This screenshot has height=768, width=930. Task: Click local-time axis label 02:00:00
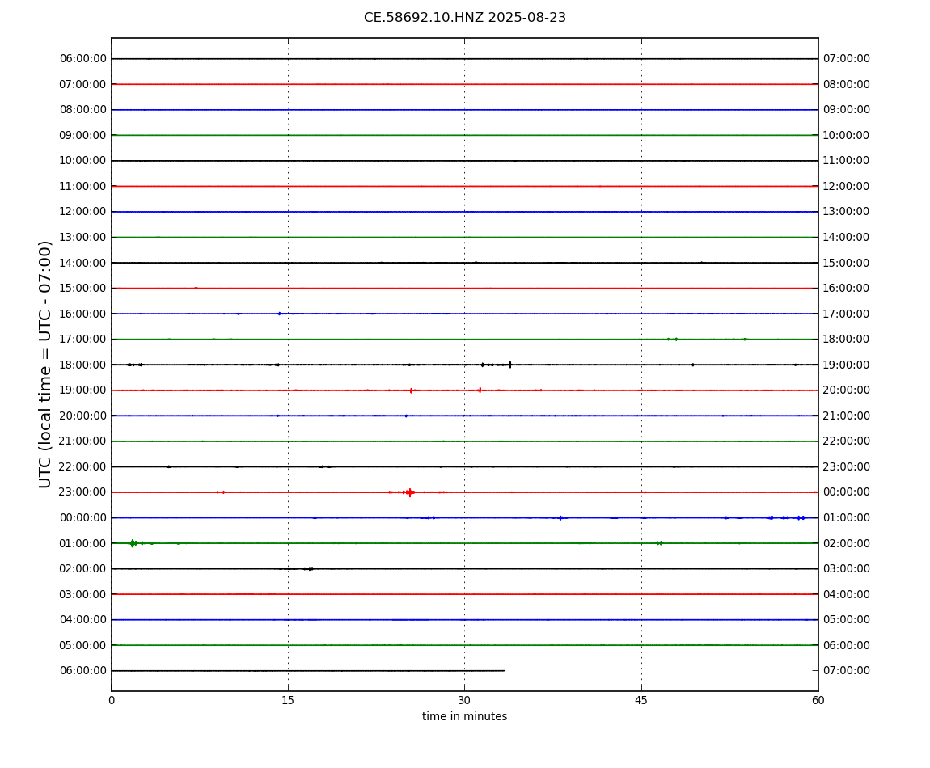pos(847,543)
